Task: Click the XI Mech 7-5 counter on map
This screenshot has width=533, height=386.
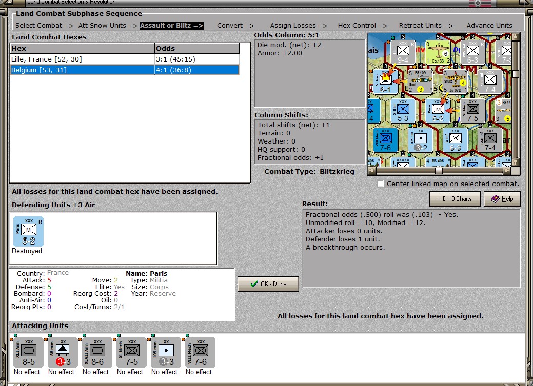Action: [473, 111]
